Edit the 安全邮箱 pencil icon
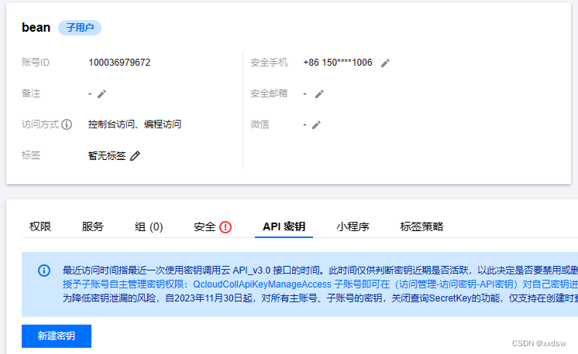 coord(319,94)
